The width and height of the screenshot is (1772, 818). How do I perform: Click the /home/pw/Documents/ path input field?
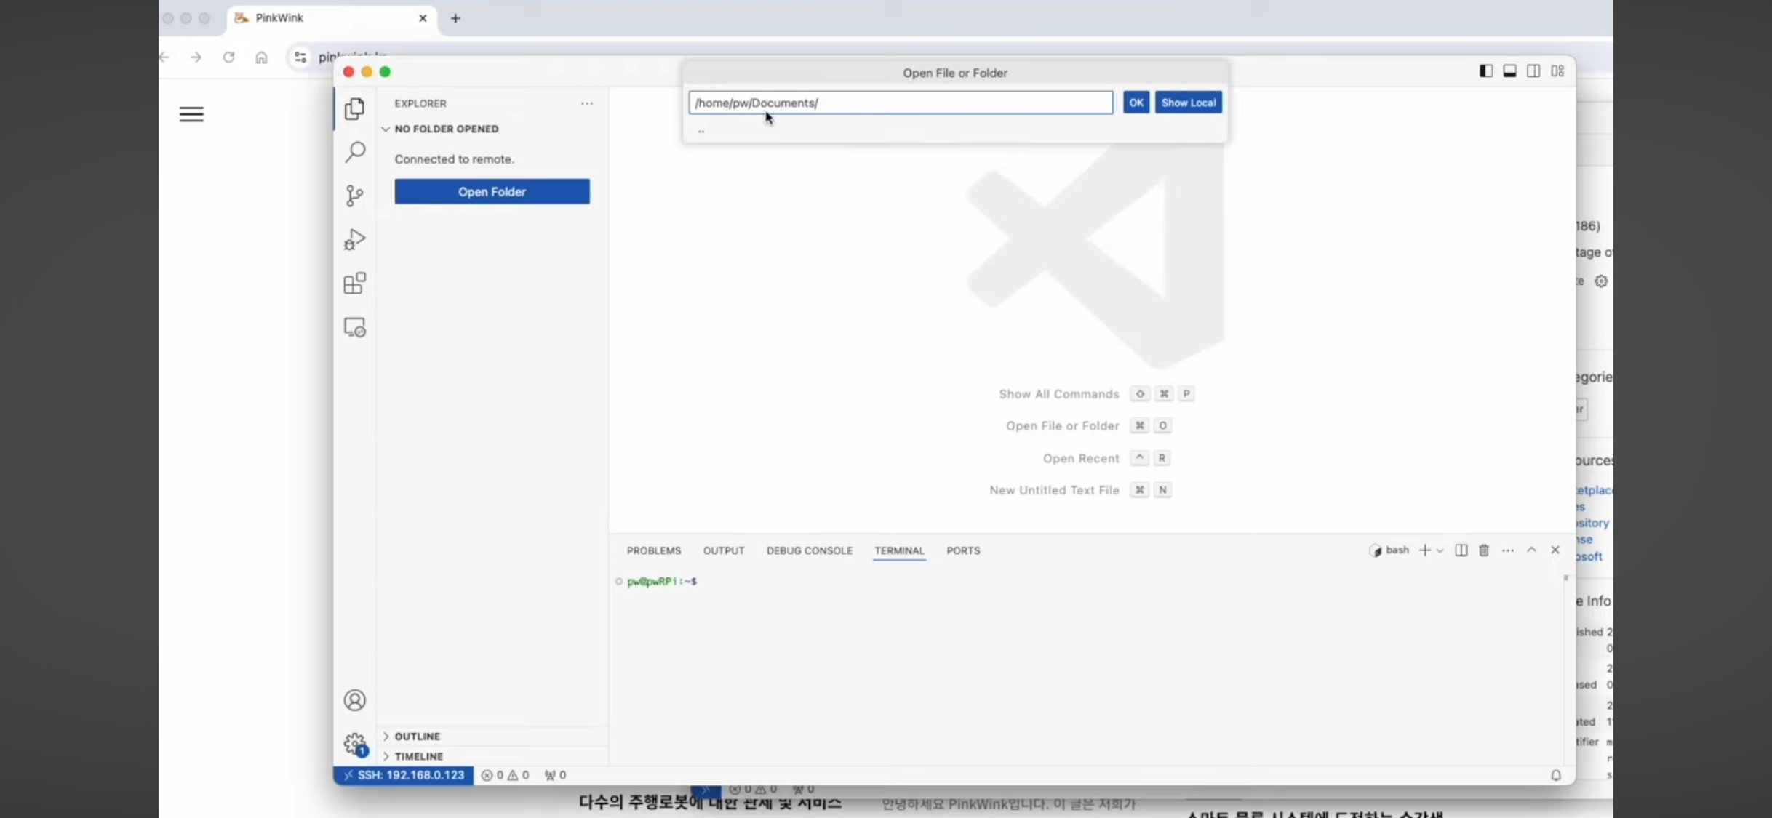pyautogui.click(x=900, y=103)
